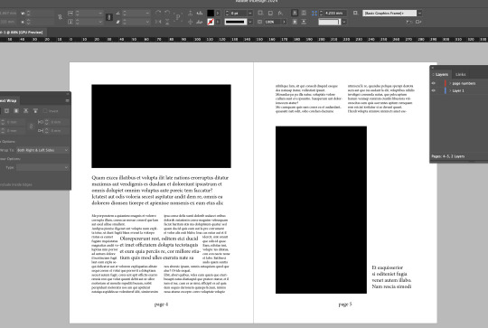Click the flip vertical icon
The width and height of the screenshot is (488, 328).
[167, 22]
